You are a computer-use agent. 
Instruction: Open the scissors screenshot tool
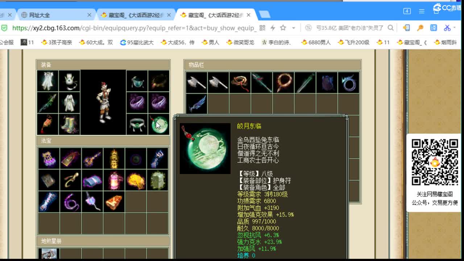[447, 28]
